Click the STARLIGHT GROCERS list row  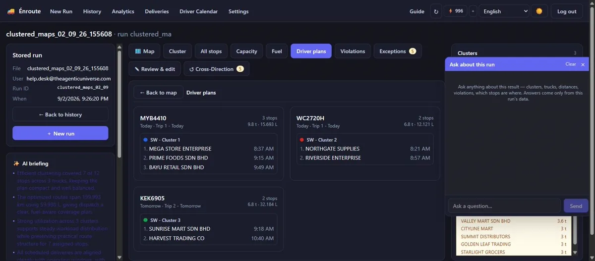tap(513, 252)
